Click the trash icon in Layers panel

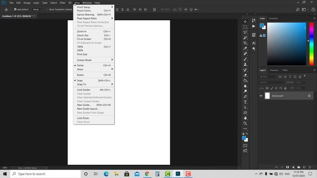click(x=310, y=167)
